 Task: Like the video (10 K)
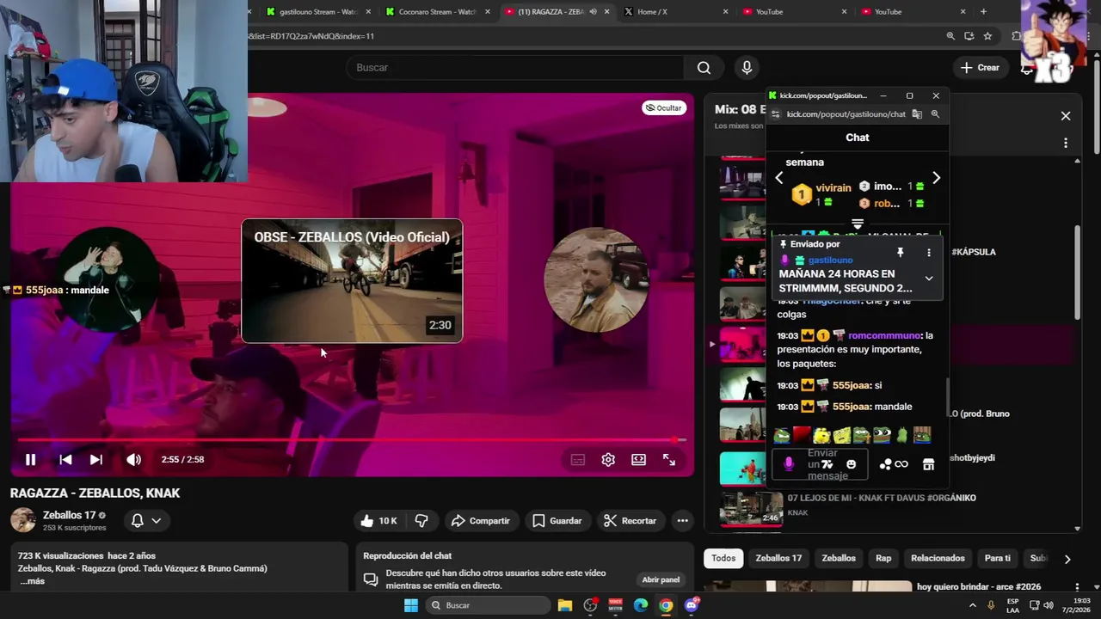pyautogui.click(x=378, y=521)
